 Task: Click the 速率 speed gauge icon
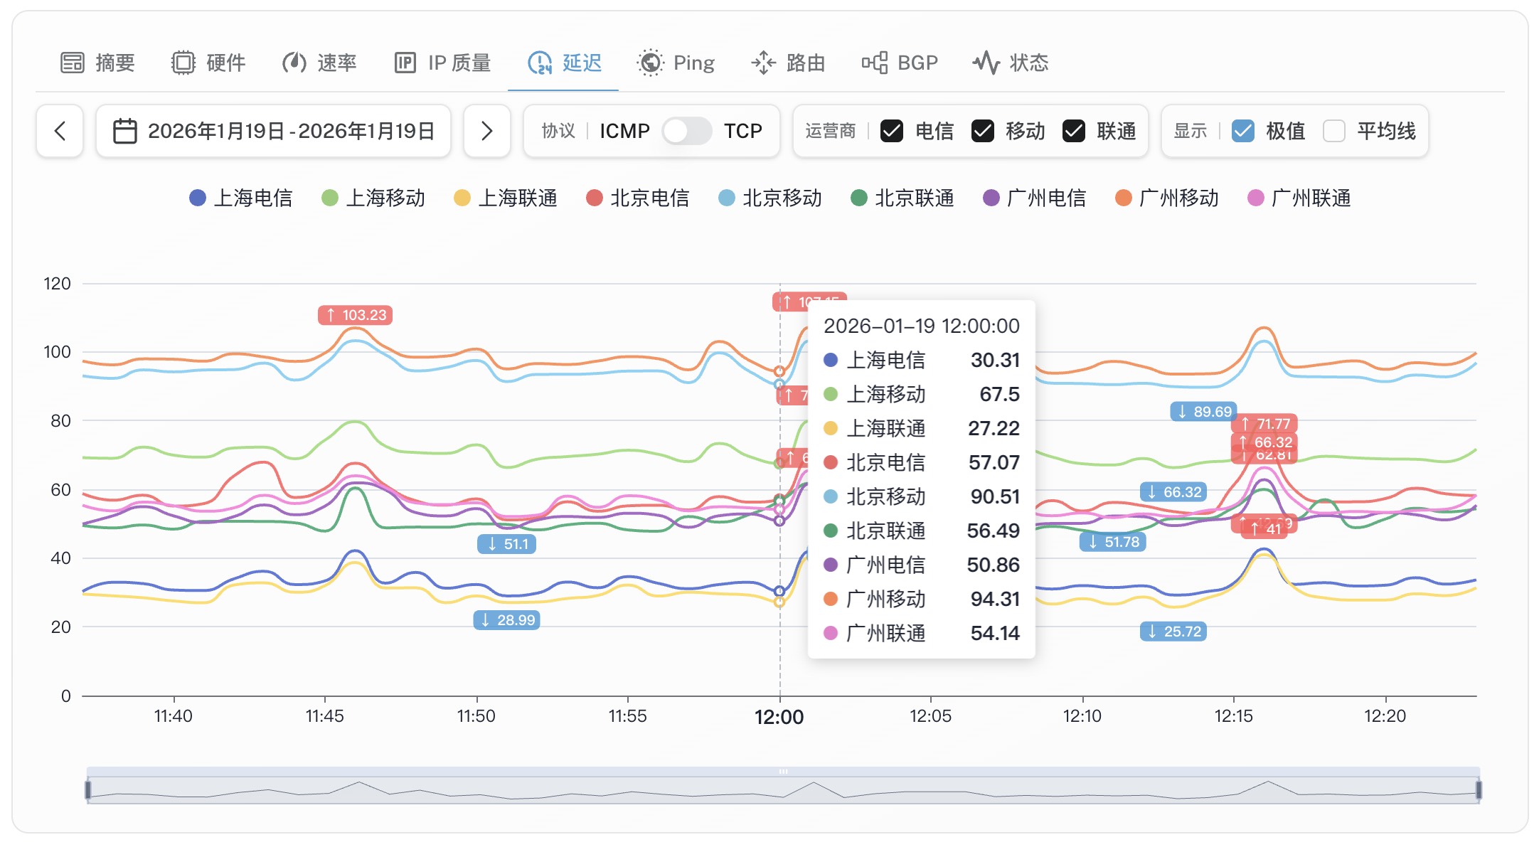(x=294, y=63)
